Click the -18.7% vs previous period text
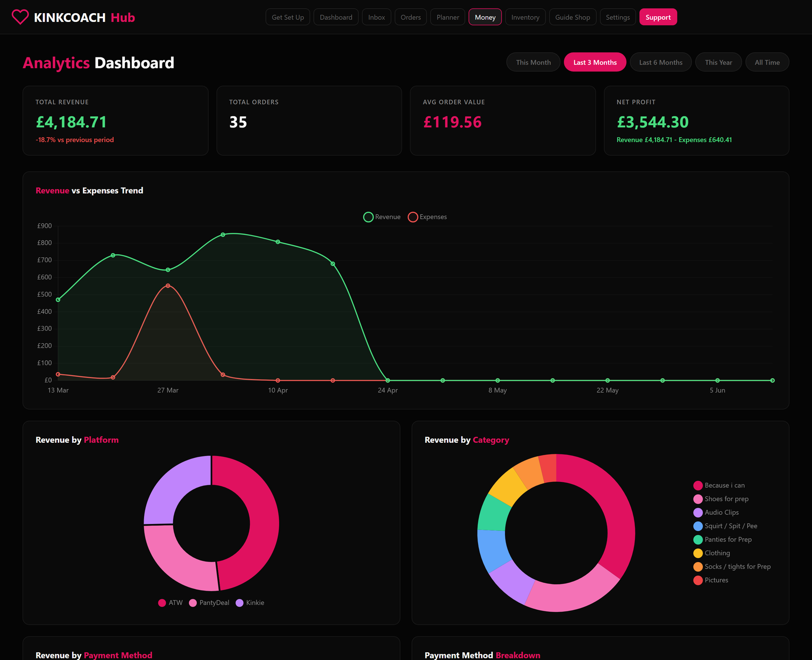Image resolution: width=812 pixels, height=660 pixels. [75, 140]
